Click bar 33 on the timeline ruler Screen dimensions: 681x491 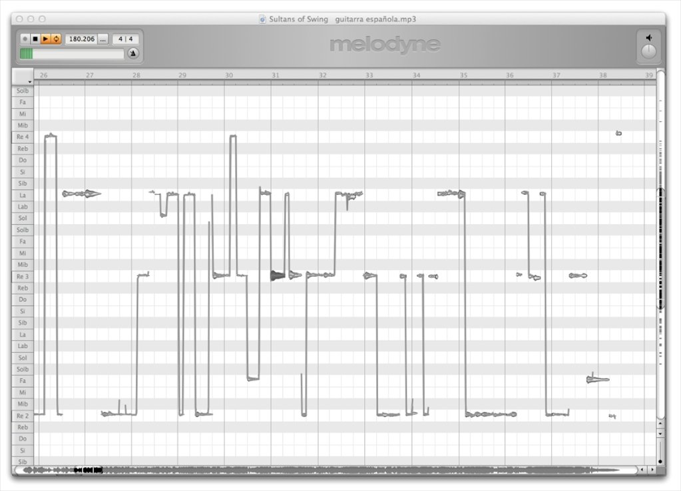tap(369, 75)
